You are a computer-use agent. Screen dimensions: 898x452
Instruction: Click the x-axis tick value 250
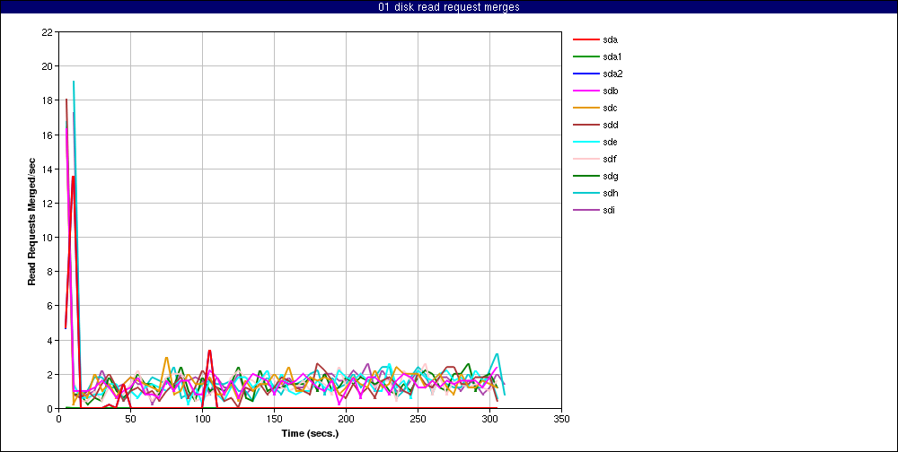[418, 419]
